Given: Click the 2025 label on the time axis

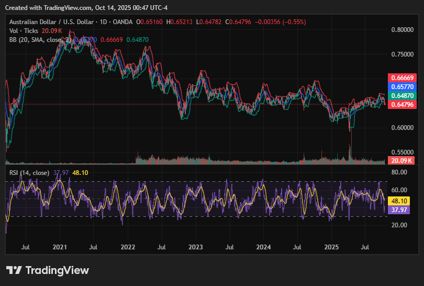Looking at the screenshot, I should (x=331, y=246).
